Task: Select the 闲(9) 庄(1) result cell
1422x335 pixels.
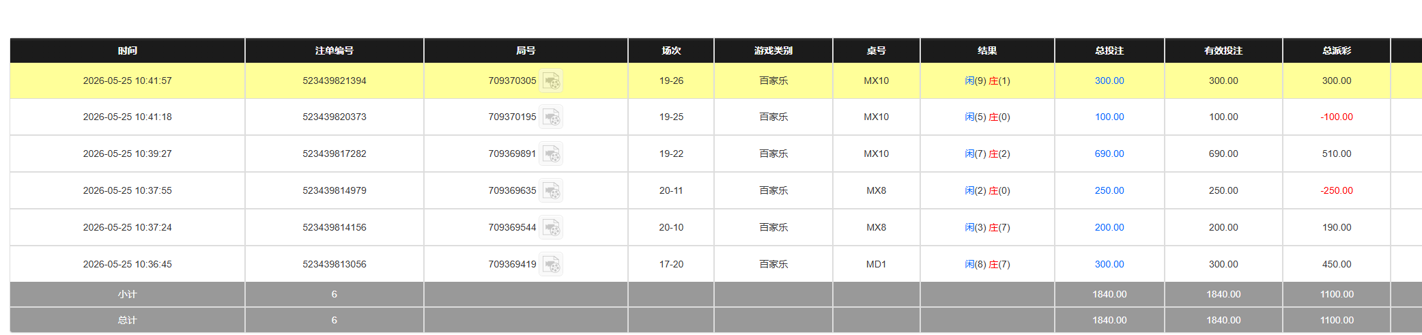Action: [x=987, y=81]
